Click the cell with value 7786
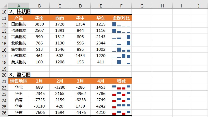 101,93
